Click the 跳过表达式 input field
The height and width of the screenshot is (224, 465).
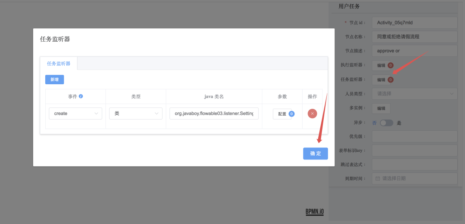(415, 164)
